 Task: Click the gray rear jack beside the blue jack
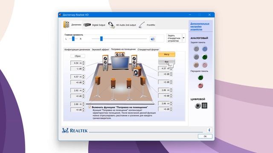pyautogui.click(x=196, y=49)
